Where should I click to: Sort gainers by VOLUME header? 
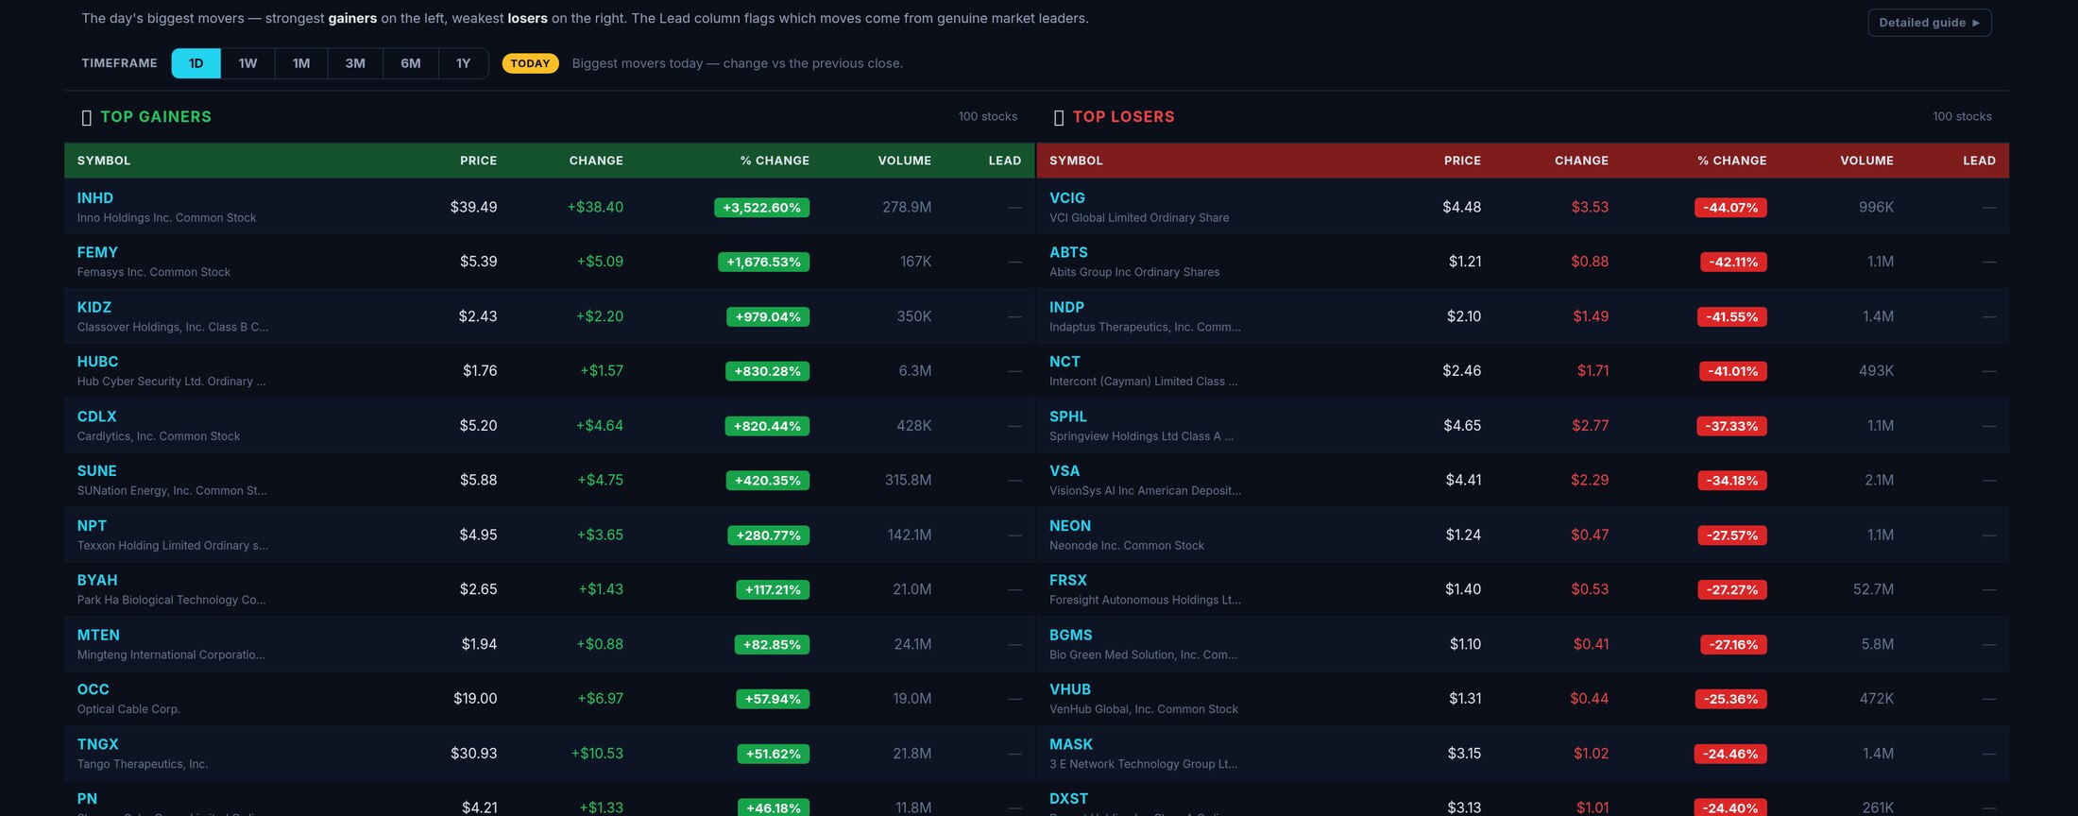coord(904,161)
